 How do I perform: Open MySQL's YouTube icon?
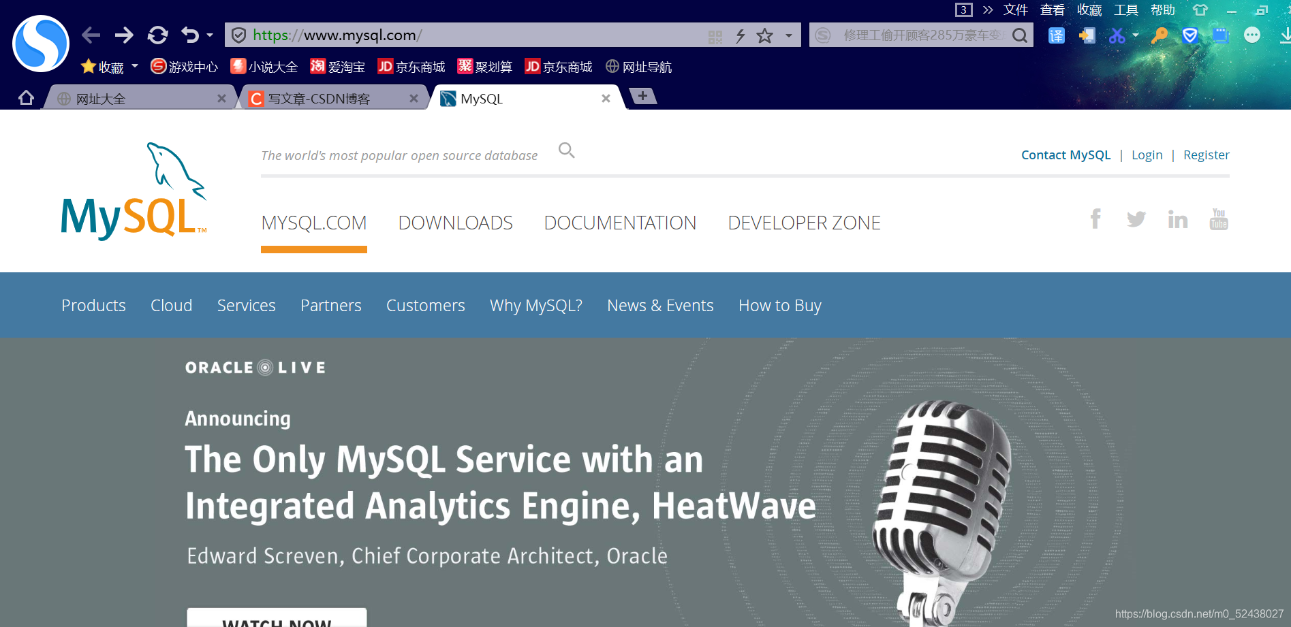point(1219,219)
